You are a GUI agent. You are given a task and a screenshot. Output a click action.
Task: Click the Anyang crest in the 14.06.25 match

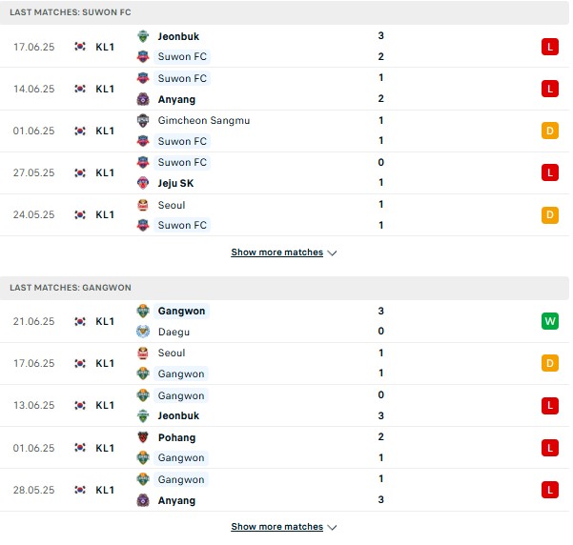tap(143, 99)
